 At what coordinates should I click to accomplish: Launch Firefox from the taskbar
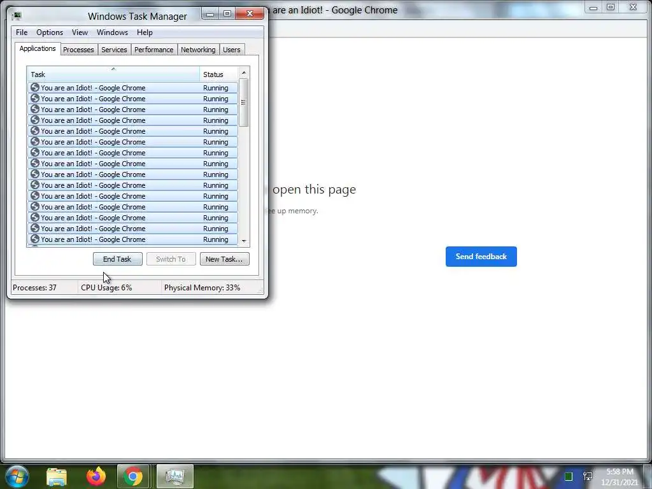pos(96,476)
